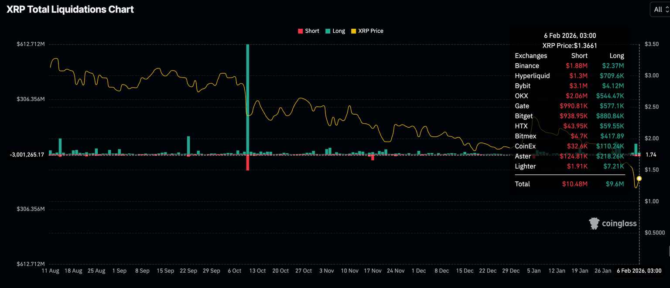Image resolution: width=670 pixels, height=288 pixels.
Task: Click the Total row in the tooltip
Action: tap(569, 184)
